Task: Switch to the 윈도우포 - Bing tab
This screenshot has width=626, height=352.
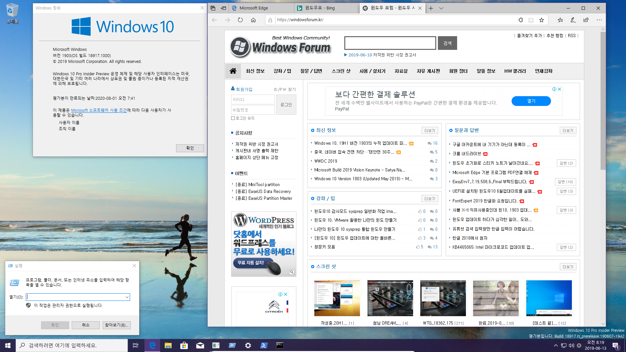Action: [327, 8]
